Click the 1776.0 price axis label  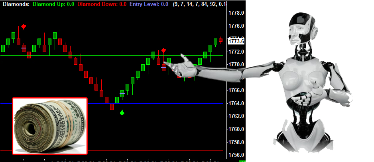pos(236,26)
